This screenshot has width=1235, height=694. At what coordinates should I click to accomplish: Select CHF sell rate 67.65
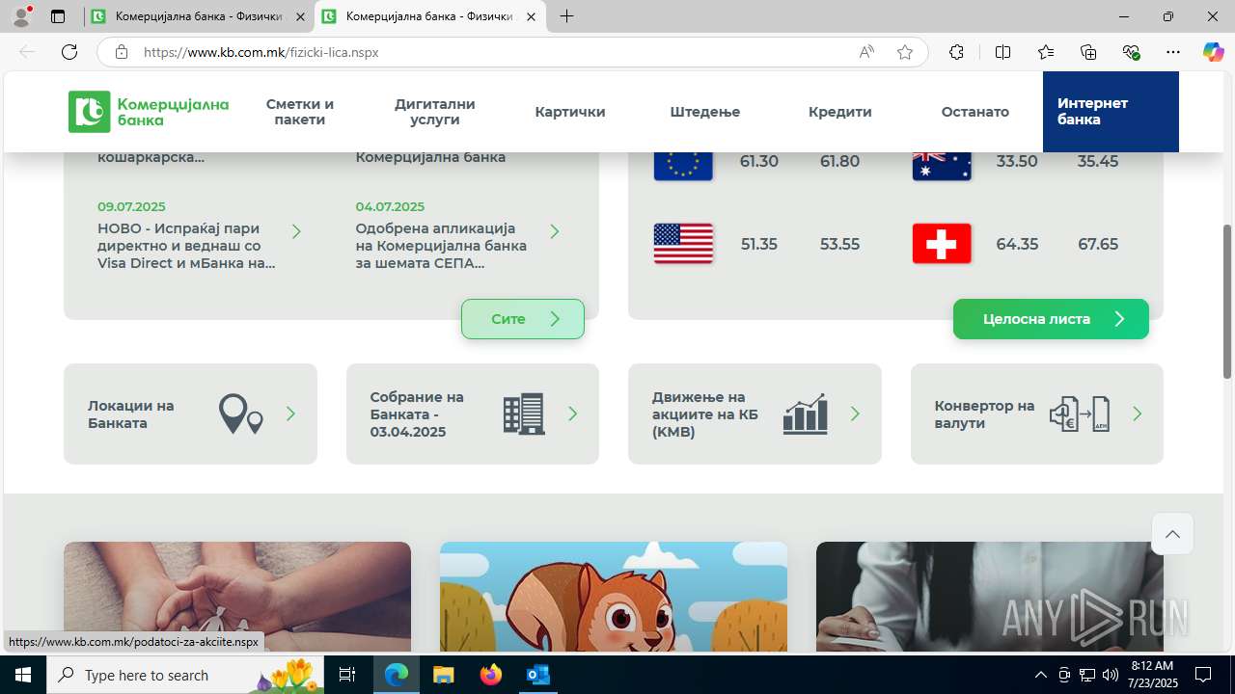tap(1098, 244)
